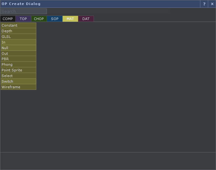Viewport: 216px width, 170px height.
Task: Click the help question mark icon
Action: (x=204, y=4)
